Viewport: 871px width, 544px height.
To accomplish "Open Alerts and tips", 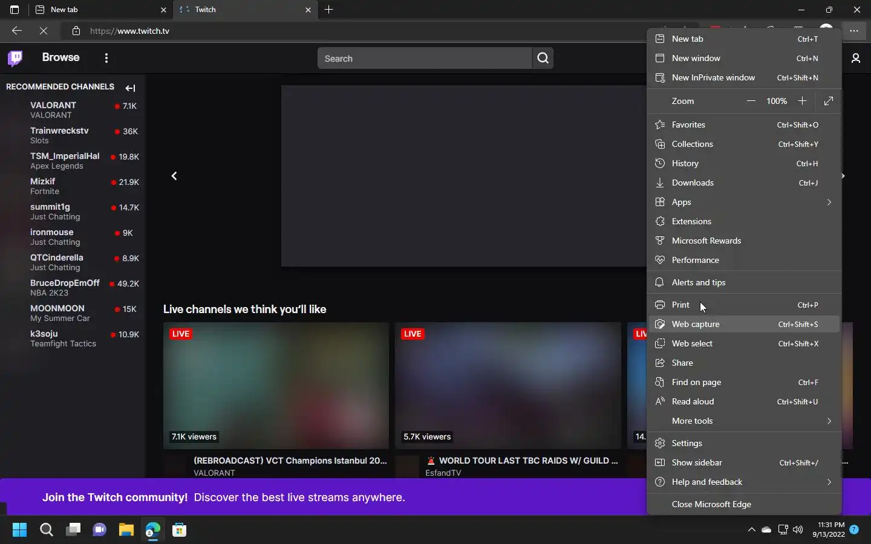I will point(744,282).
